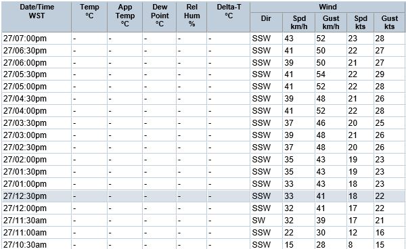Select the highlighted 27/12:30pm row
Viewport: 406px width, 249px height.
point(204,196)
